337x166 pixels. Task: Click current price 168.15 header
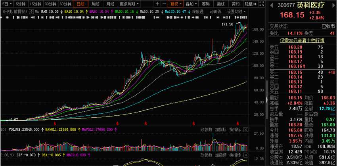click(x=292, y=15)
